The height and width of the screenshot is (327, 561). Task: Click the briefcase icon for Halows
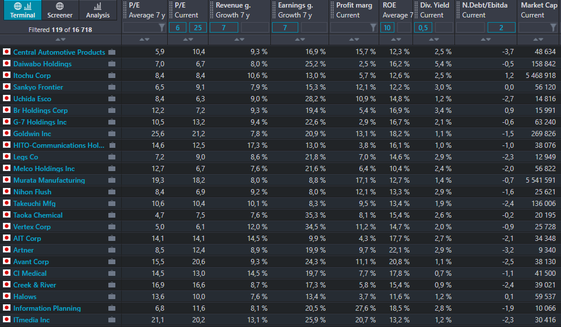(112, 297)
